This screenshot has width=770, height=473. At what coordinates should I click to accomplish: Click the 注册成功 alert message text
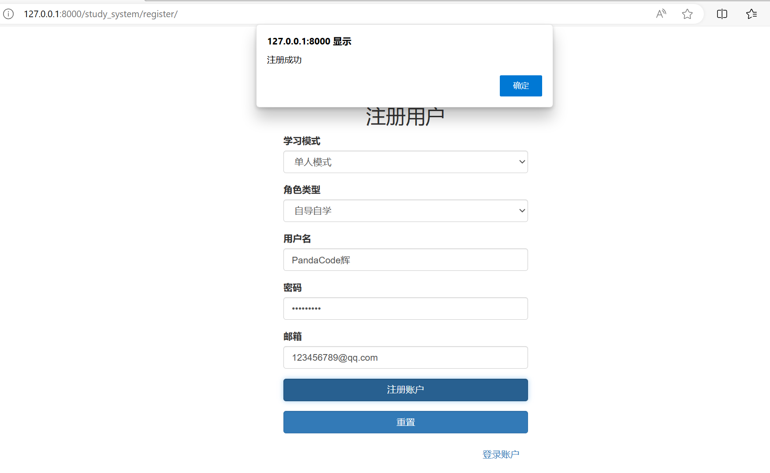(284, 60)
